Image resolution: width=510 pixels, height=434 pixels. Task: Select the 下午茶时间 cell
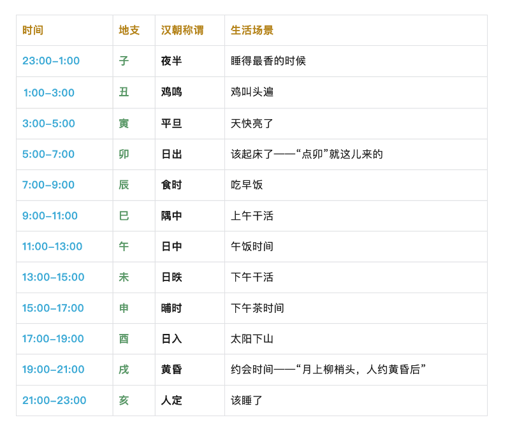point(258,308)
